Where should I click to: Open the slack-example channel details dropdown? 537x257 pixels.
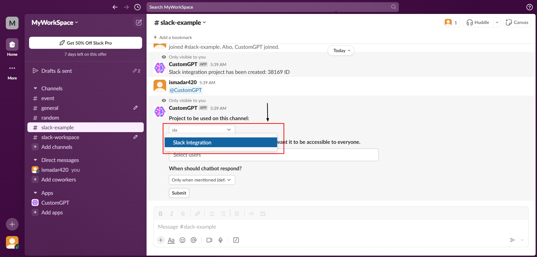coord(180,23)
